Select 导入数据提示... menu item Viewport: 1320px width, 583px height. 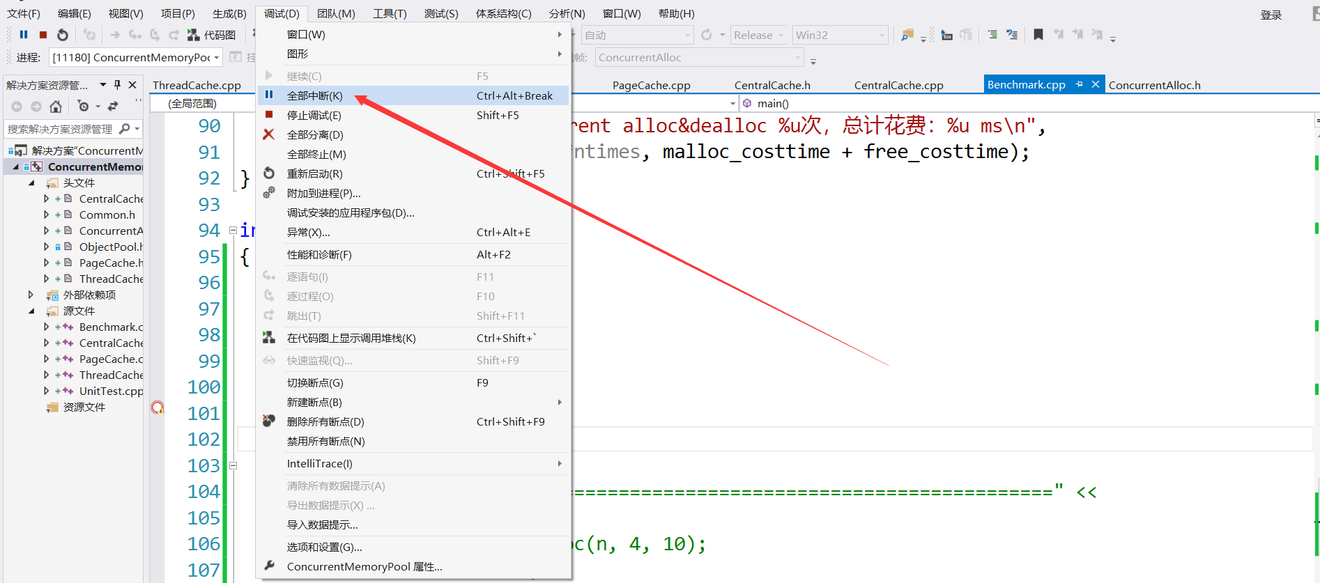point(414,524)
